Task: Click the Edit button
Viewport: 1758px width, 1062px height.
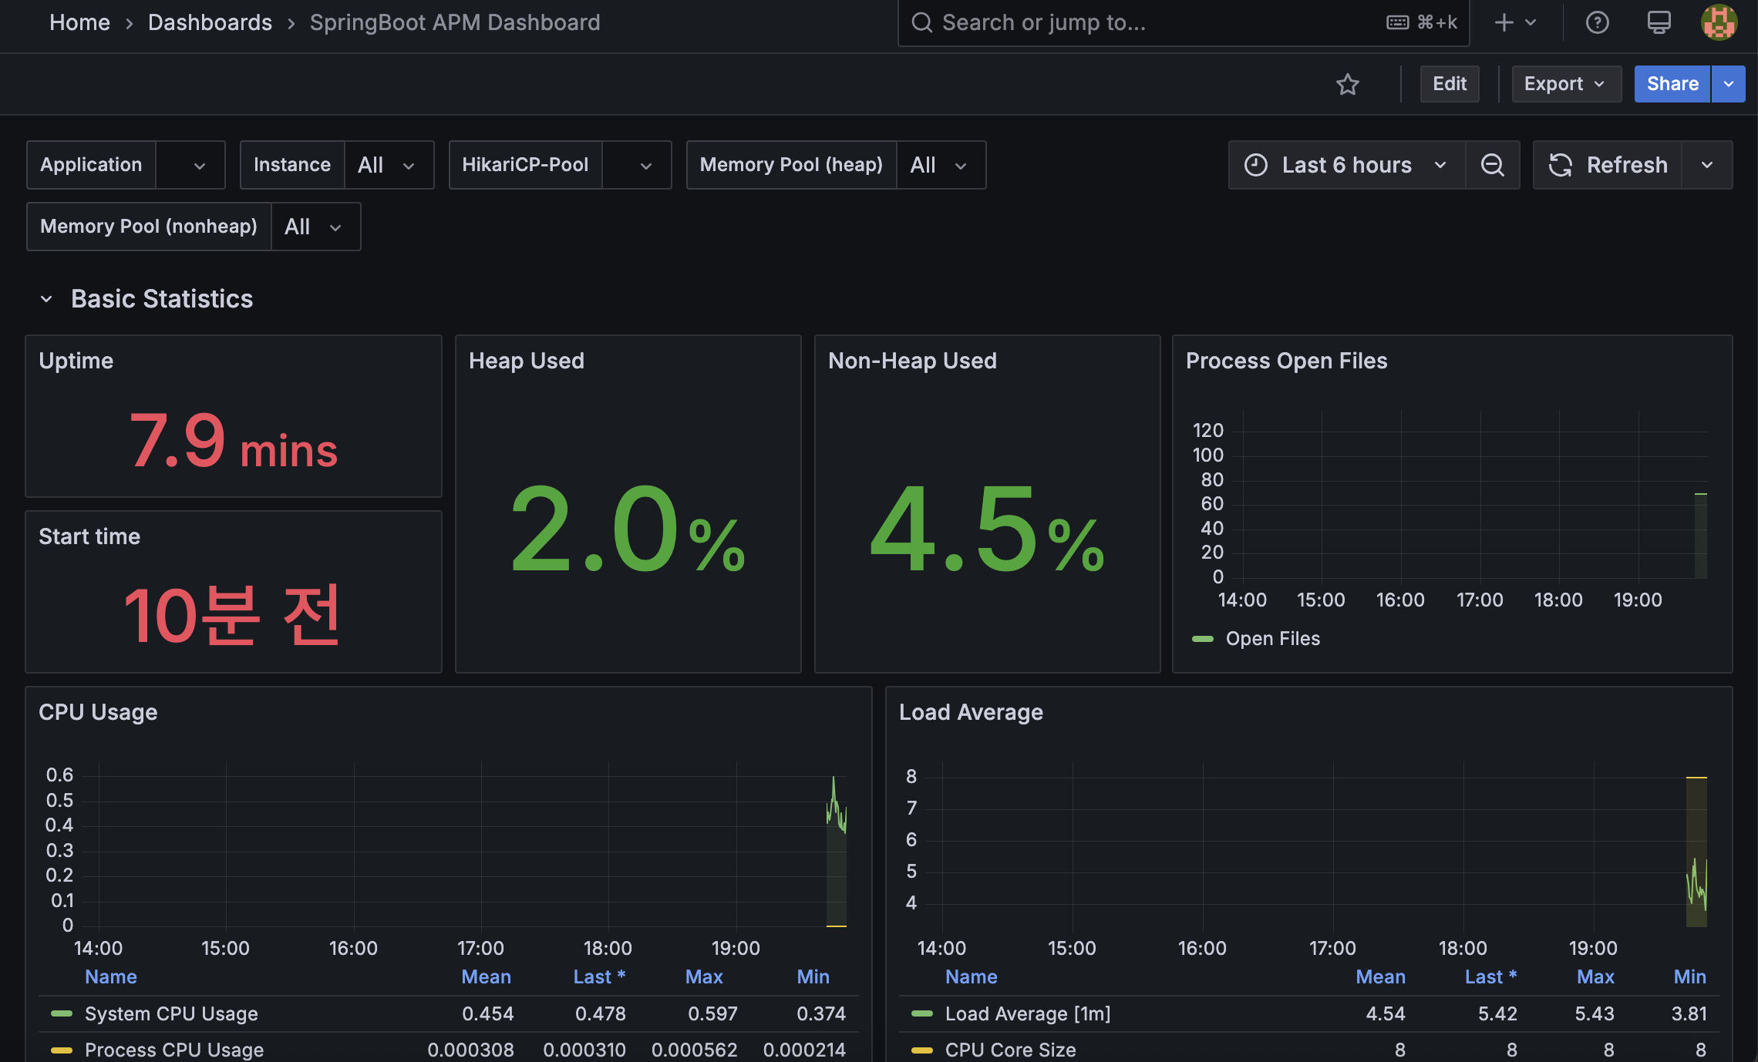Action: coord(1450,84)
